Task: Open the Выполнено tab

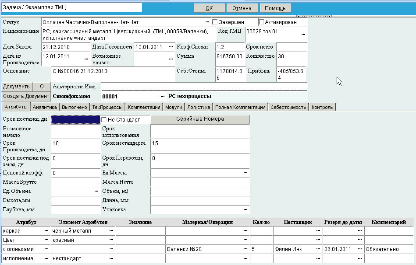Action: tap(74, 107)
